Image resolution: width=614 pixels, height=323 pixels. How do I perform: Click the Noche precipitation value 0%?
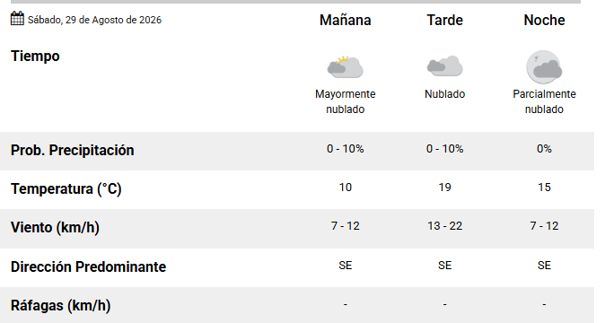tap(544, 149)
